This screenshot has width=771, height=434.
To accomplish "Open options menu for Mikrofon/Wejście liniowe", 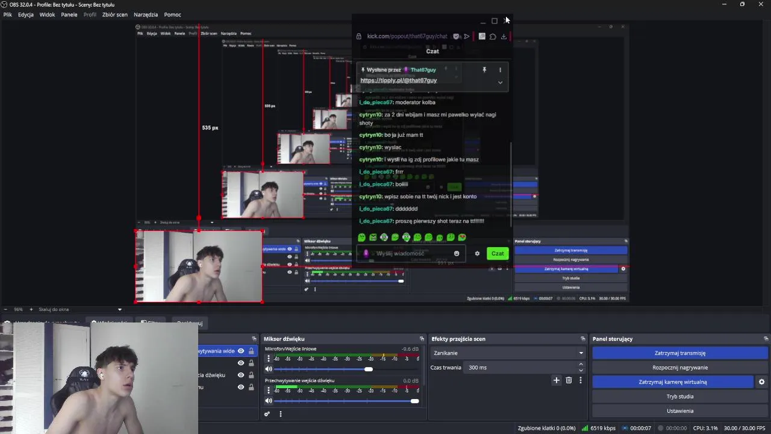I will 269,359.
